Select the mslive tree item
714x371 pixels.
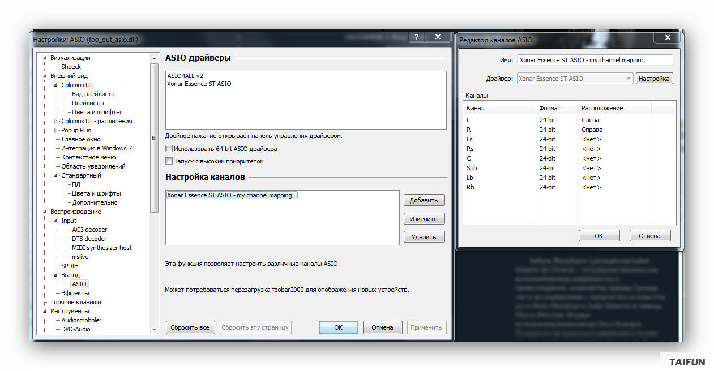tap(80, 257)
